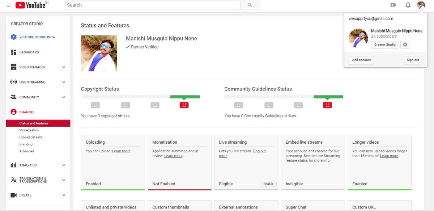Expand the Video Manager section
Screen dimensions: 434x211
click(x=64, y=67)
